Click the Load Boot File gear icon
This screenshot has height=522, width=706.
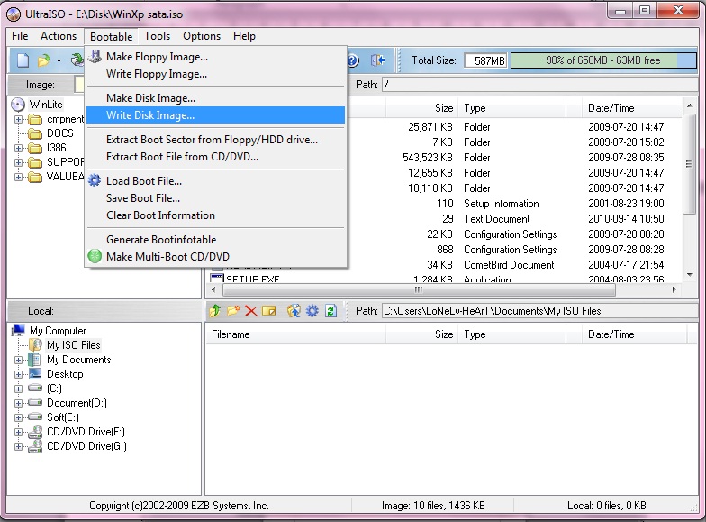click(x=95, y=180)
